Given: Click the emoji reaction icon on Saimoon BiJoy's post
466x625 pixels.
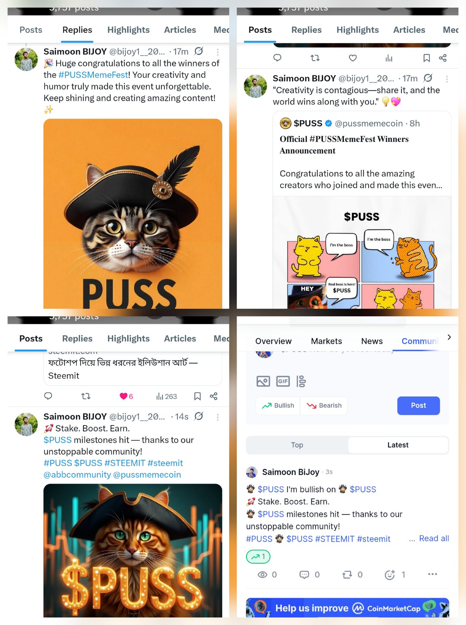Looking at the screenshot, I should [390, 574].
